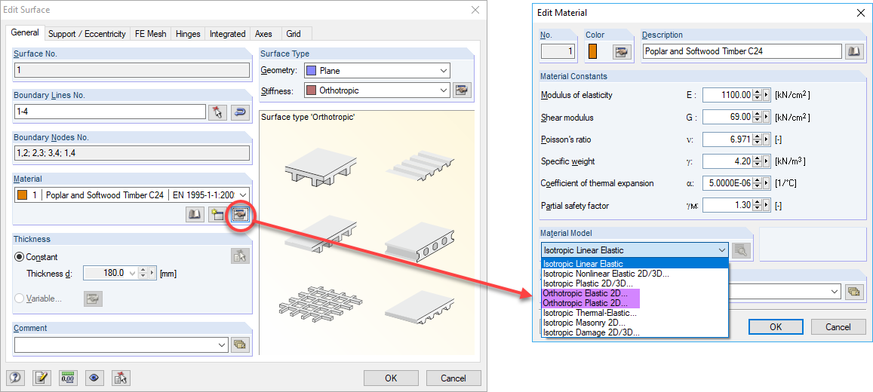Select Isotropic Nonlinear Elastic 2D/3D option
The width and height of the screenshot is (873, 392).
[x=634, y=274]
